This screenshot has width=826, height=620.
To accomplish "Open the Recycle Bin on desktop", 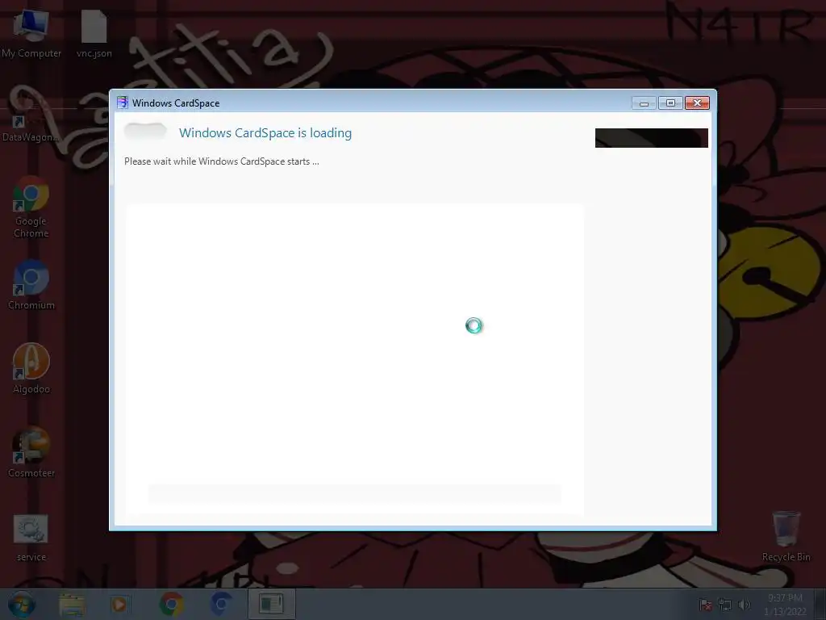I will click(786, 537).
